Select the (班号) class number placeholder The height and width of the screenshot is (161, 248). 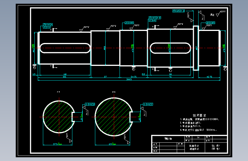[x=216, y=149]
